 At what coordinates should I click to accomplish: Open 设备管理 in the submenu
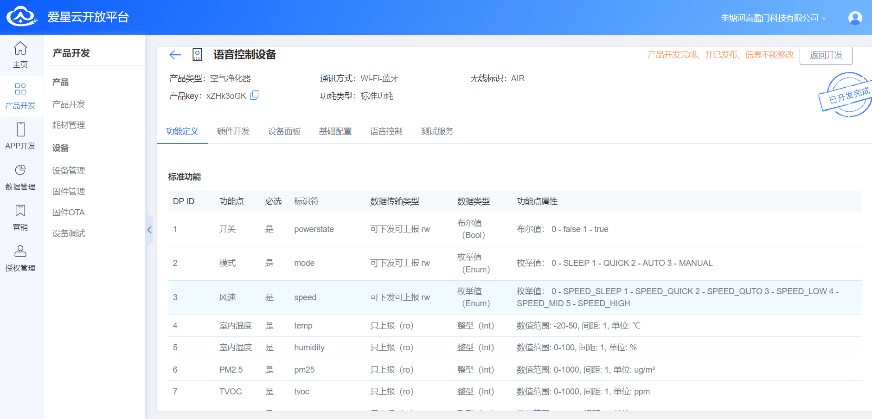coord(69,171)
